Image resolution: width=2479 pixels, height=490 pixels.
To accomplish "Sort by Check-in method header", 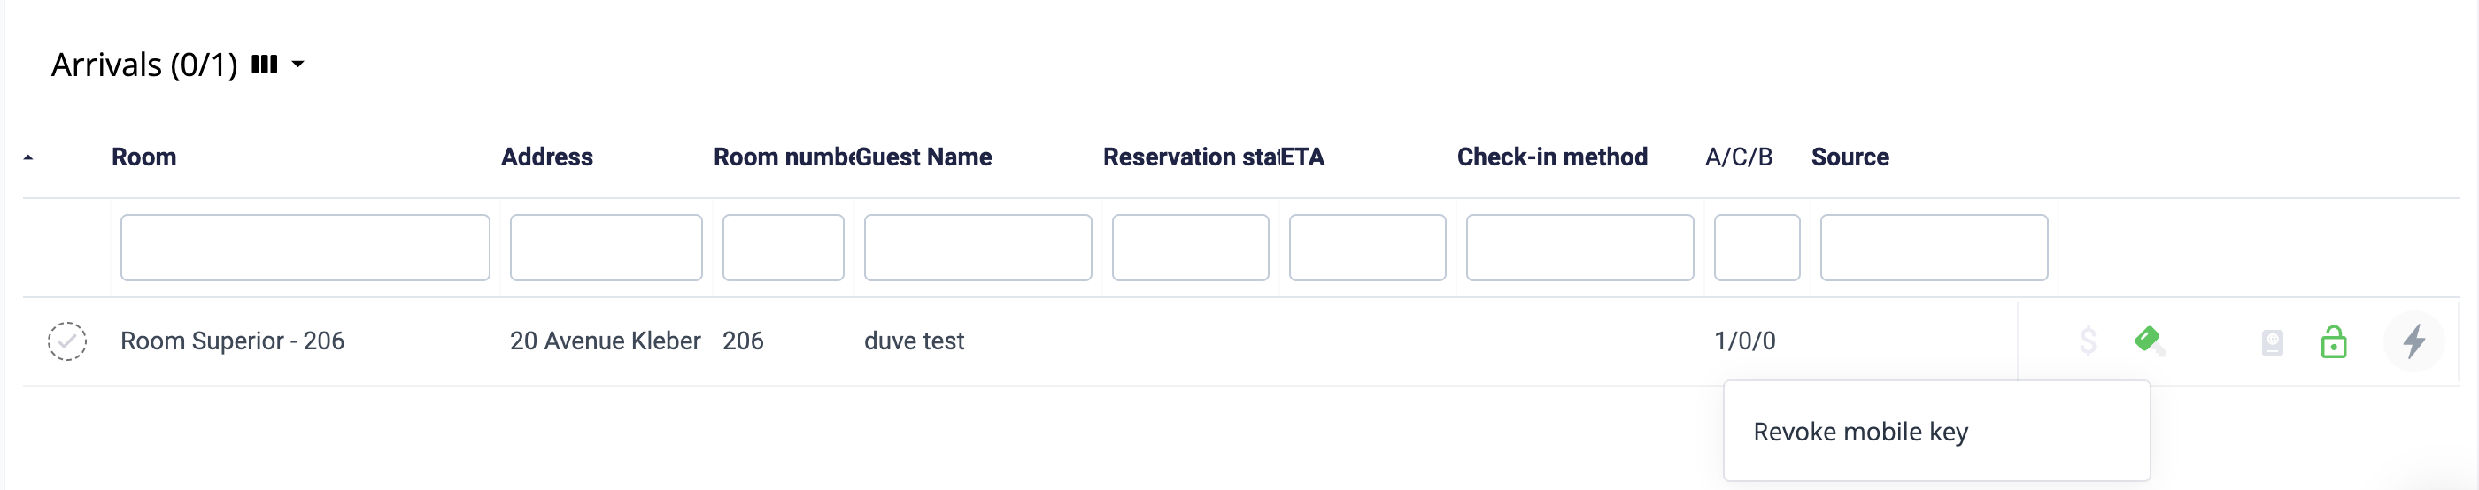I will pos(1551,157).
